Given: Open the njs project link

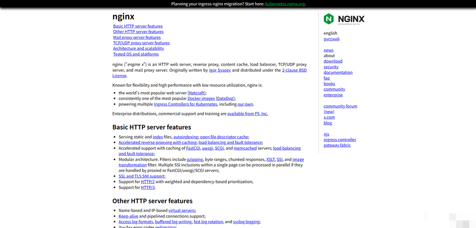Looking at the screenshot, I should point(326,134).
